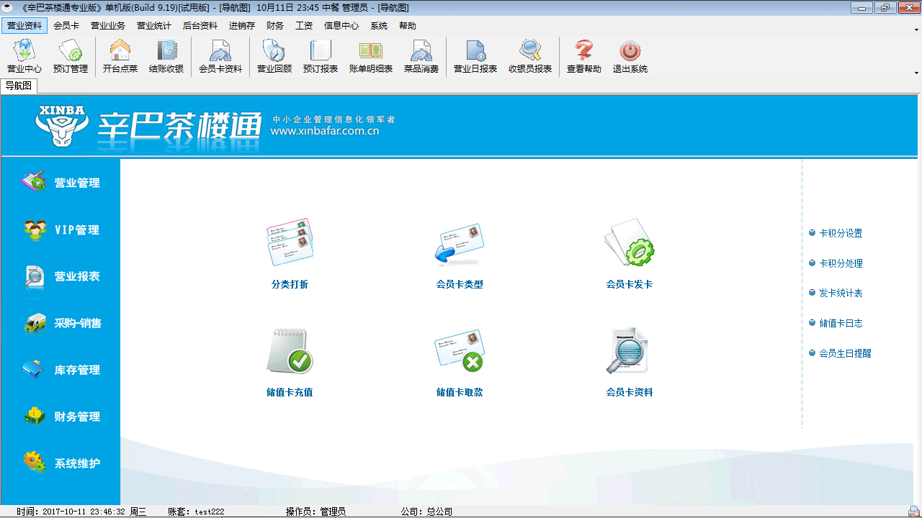Open 储值卡取款 card icon
This screenshot has width=922, height=518.
pos(460,352)
